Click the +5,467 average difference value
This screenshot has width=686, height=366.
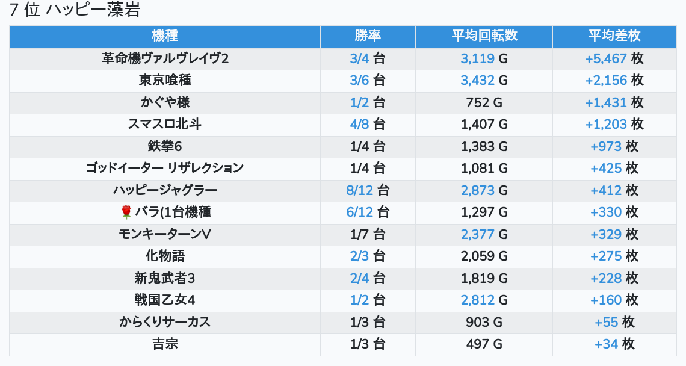(606, 58)
